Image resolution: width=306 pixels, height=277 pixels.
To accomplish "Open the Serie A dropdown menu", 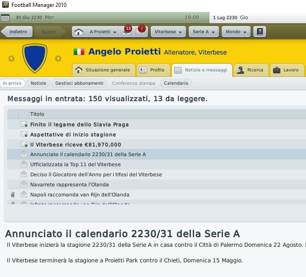I will tap(204, 32).
